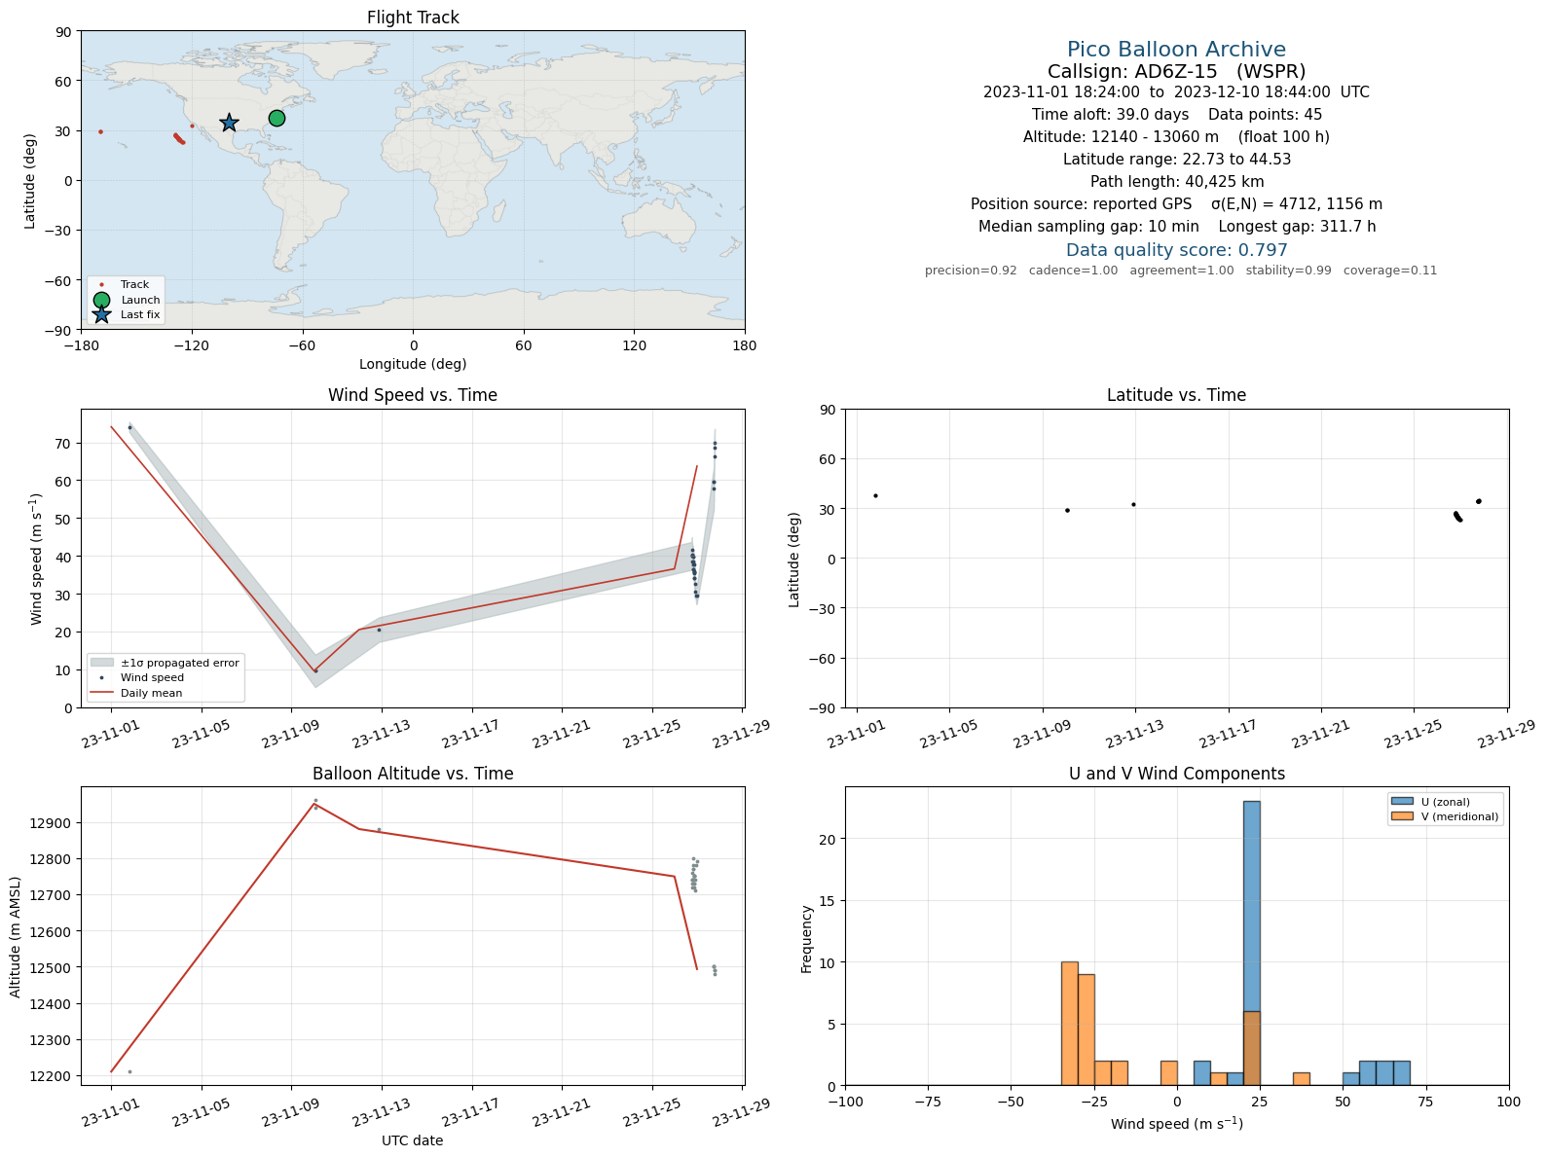Select the "Altitude (m AMSL)" axis label

coord(15,936)
